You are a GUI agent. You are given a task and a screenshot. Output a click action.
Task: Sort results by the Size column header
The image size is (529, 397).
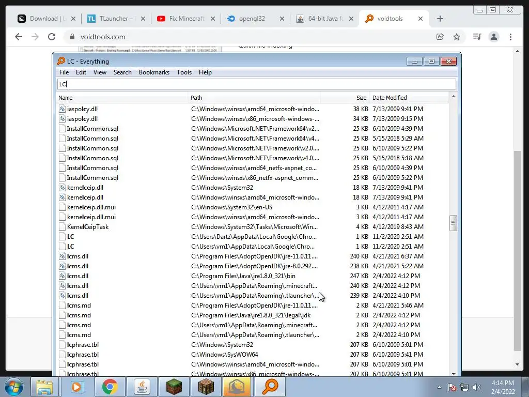(345, 98)
